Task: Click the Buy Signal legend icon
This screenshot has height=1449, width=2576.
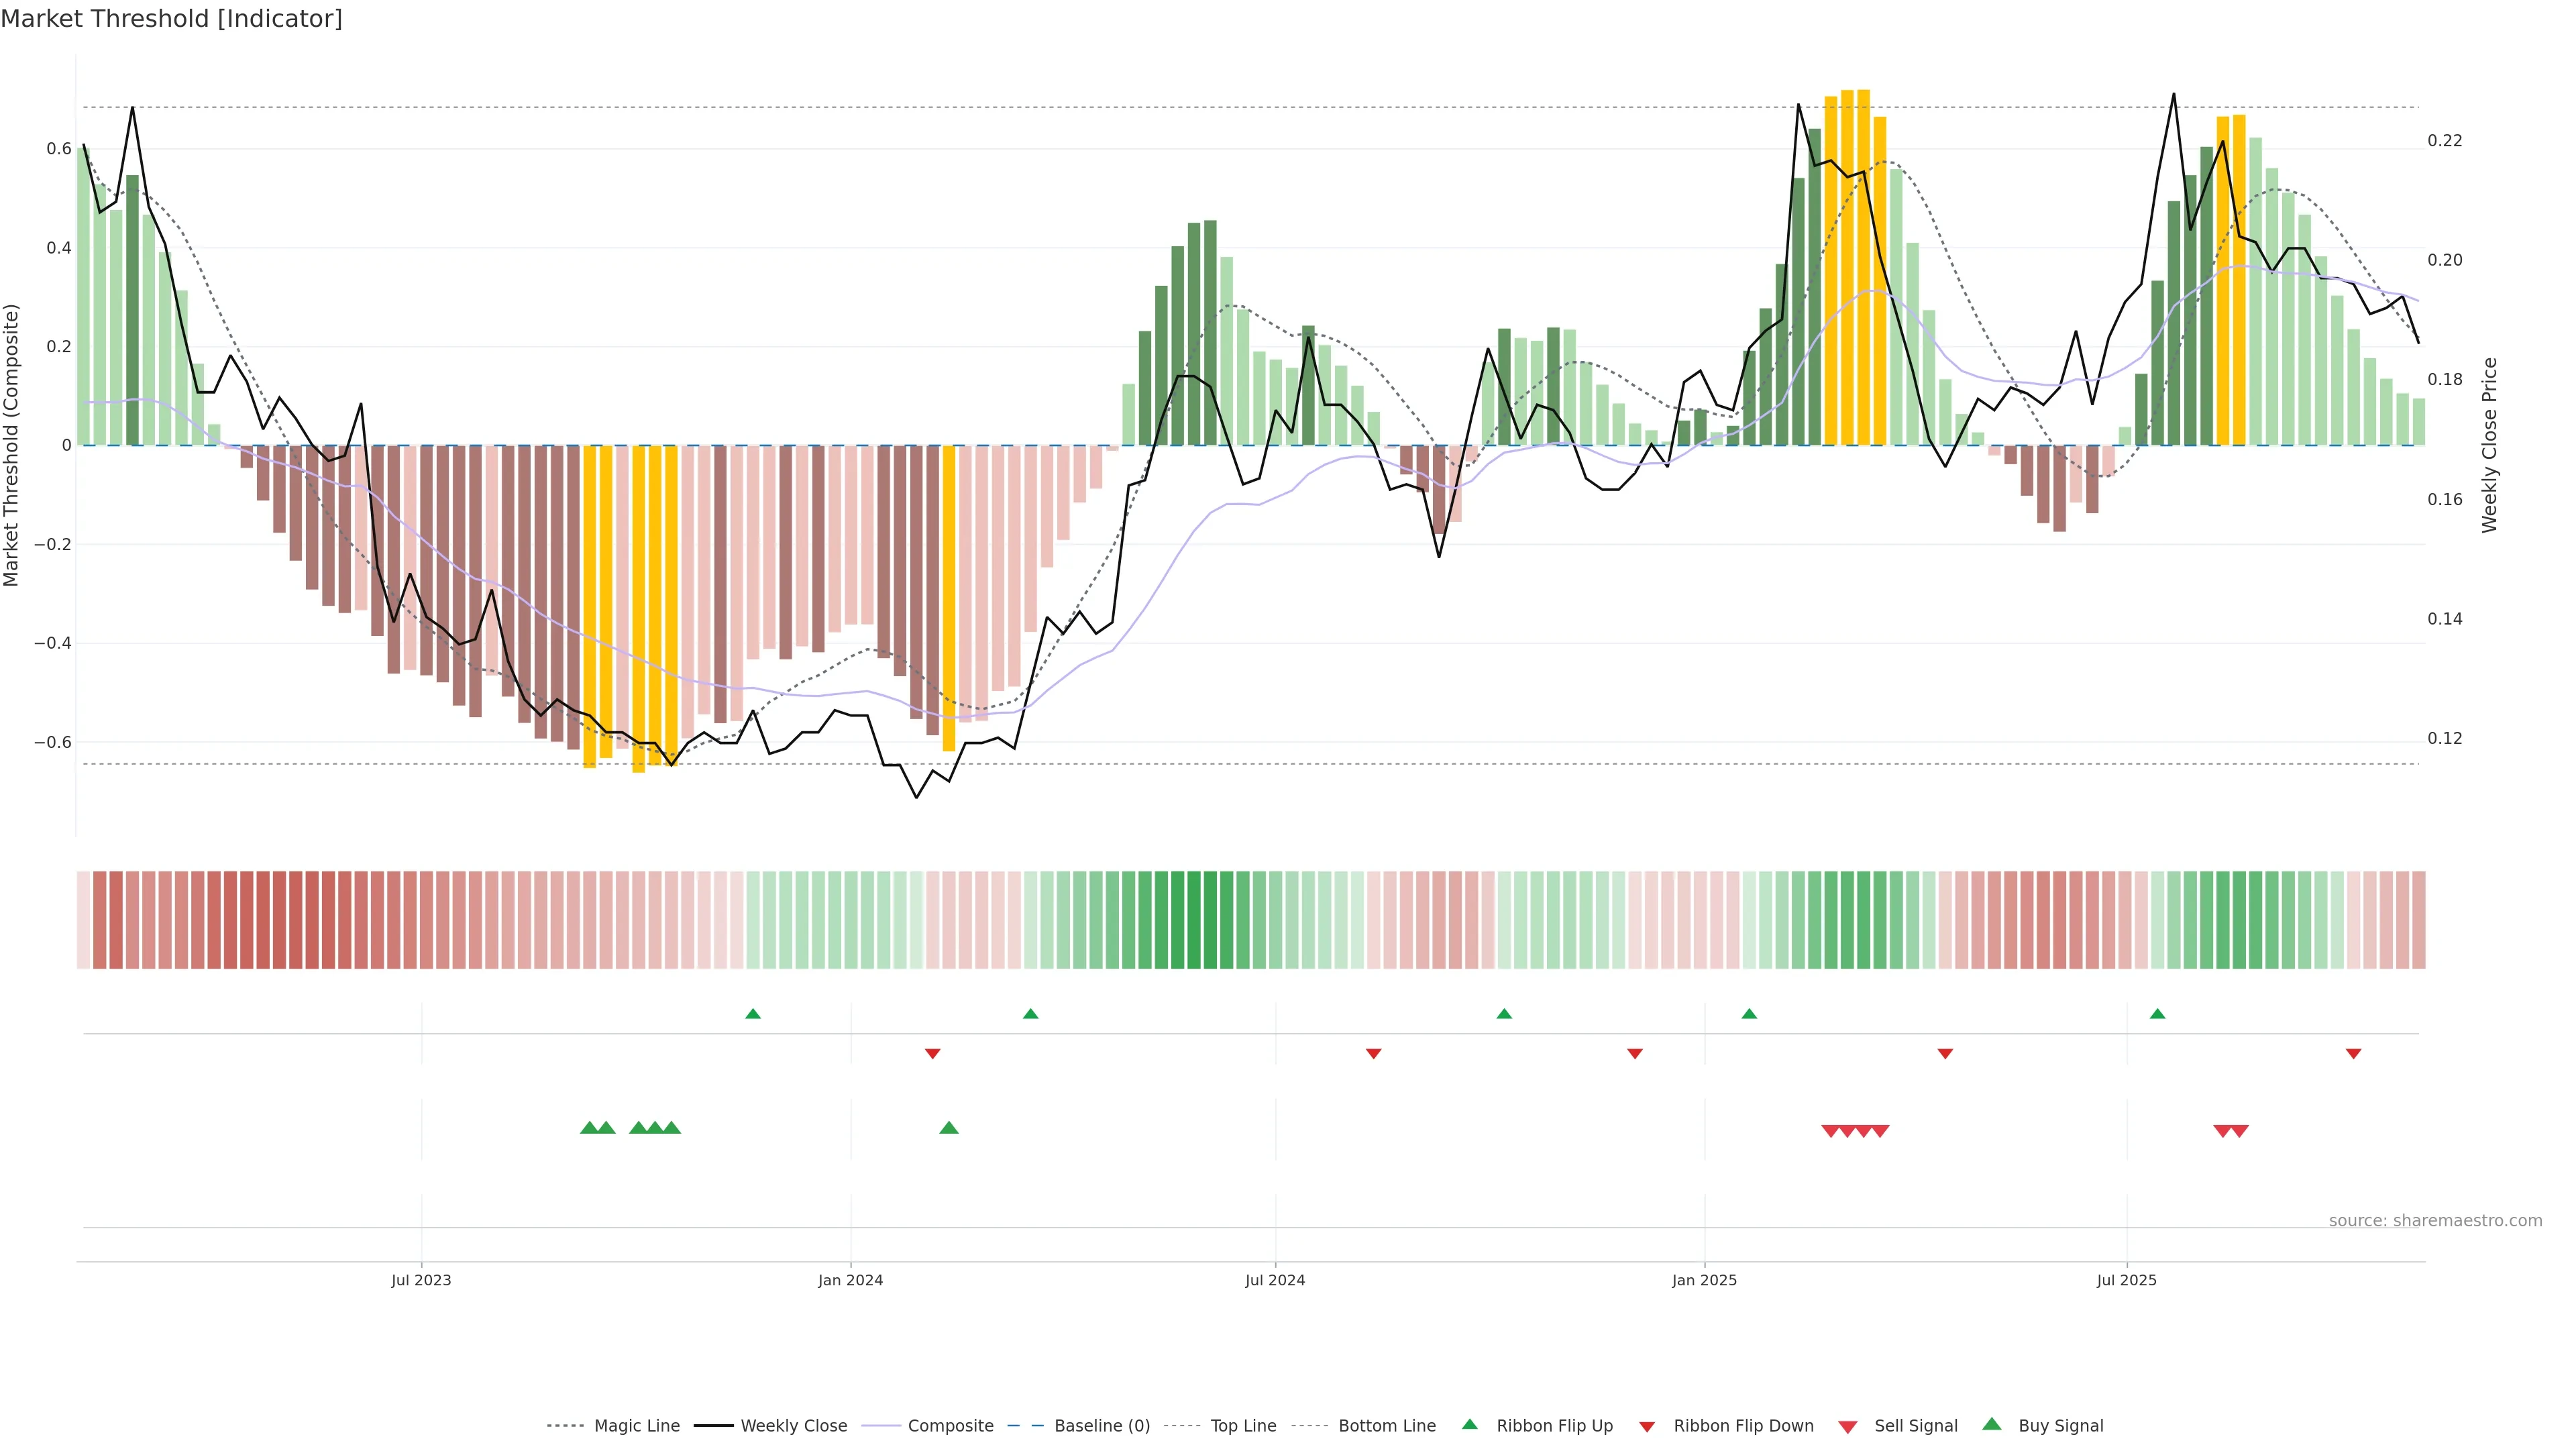Action: pyautogui.click(x=1992, y=1425)
